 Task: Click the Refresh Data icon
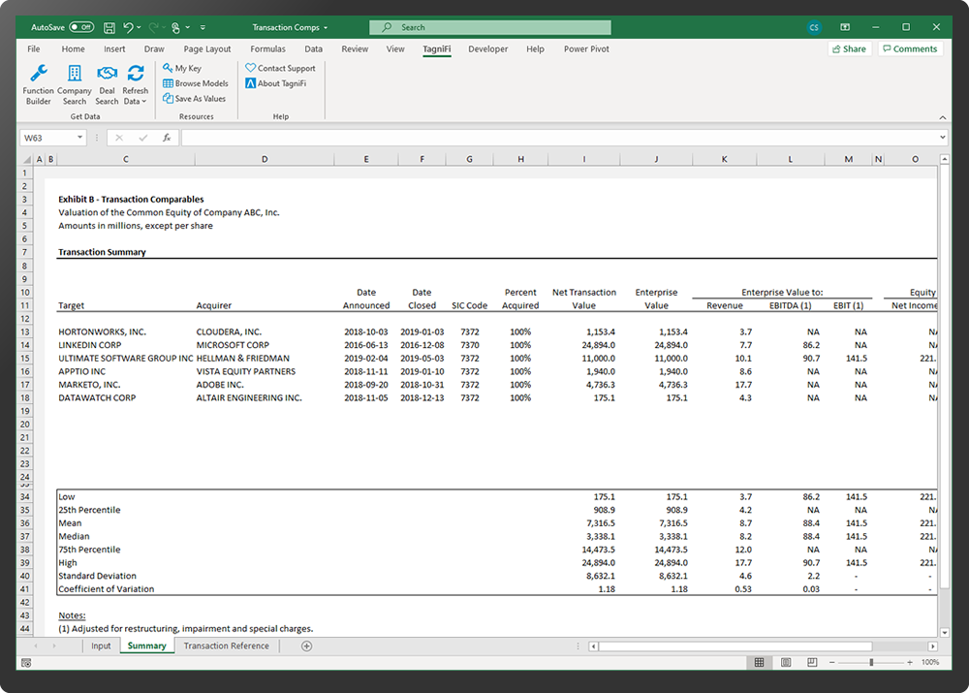(136, 74)
